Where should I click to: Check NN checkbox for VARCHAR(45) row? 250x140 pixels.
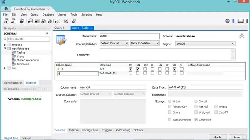pos(138,73)
